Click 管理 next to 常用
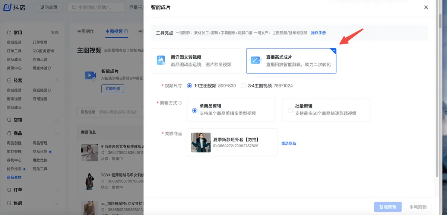Screen dimensions: 447x215 tap(55, 32)
